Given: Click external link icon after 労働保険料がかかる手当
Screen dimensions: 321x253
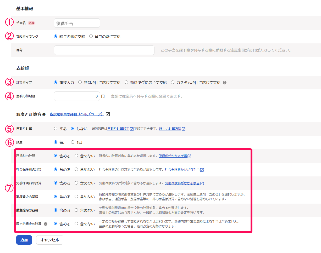Looking at the screenshot, I should point(202,183).
